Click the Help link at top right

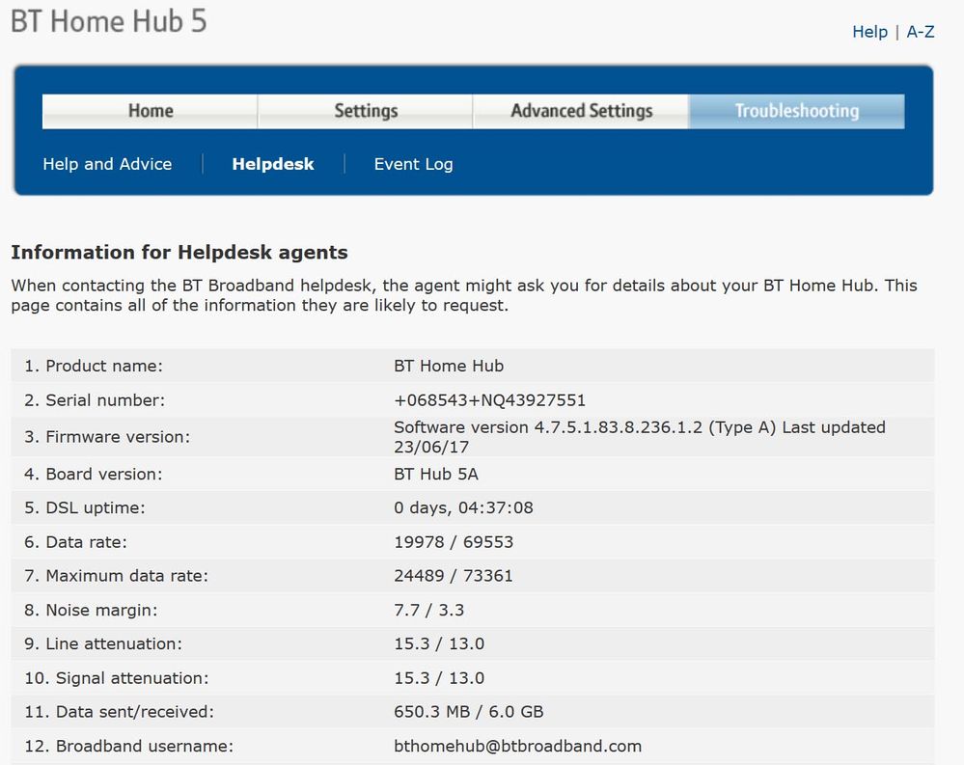869,32
